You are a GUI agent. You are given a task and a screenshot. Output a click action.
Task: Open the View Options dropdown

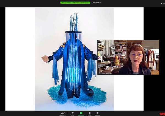click(x=97, y=2)
